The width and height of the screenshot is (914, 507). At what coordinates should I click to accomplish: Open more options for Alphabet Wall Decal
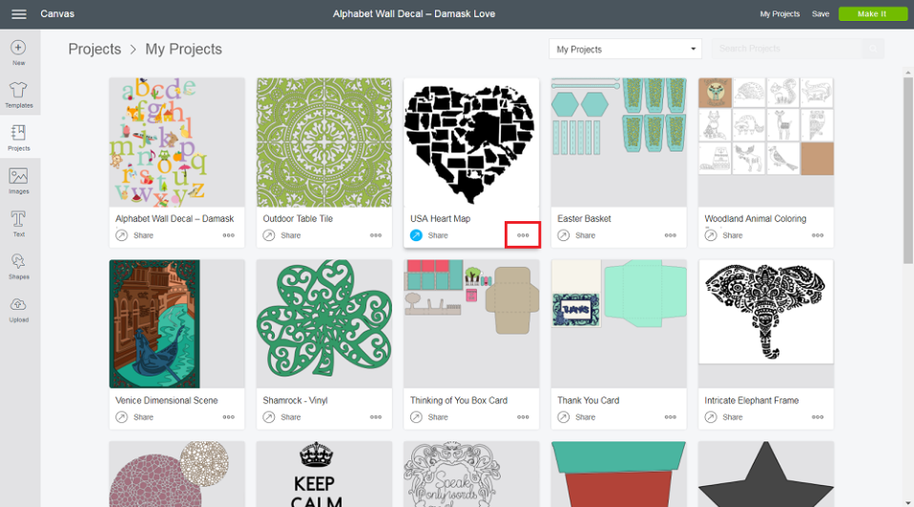[229, 235]
